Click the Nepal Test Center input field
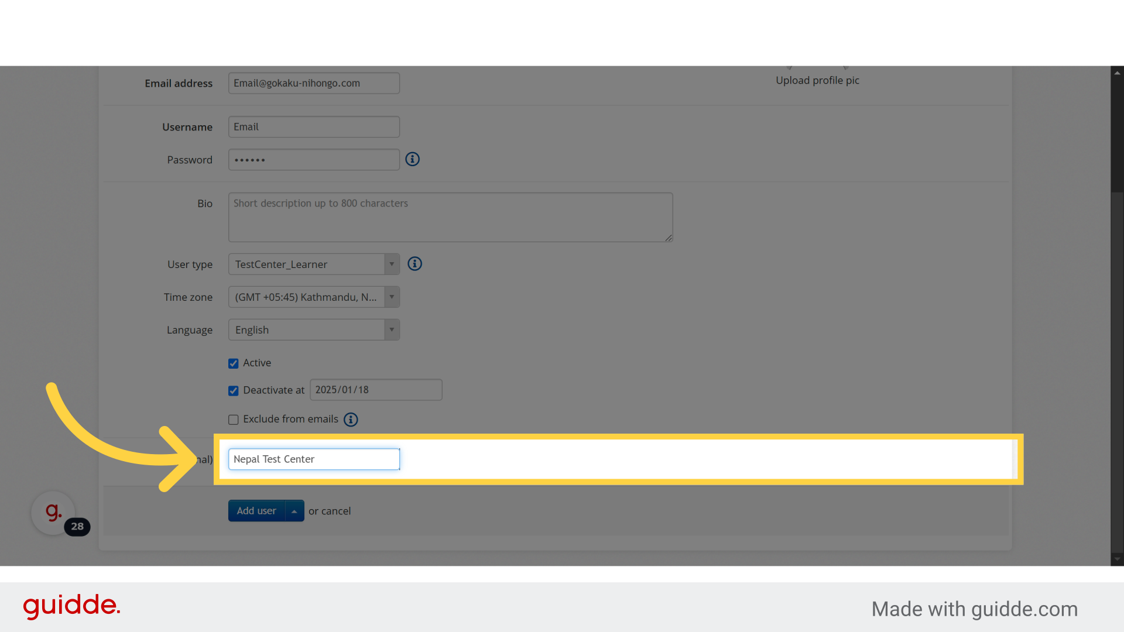1124x632 pixels. (x=314, y=459)
